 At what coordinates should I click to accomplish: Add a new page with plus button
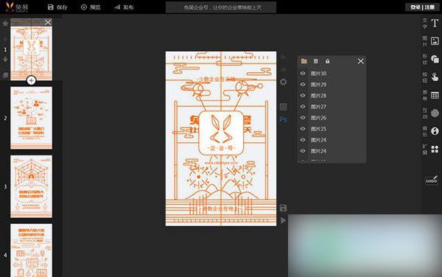pos(31,80)
